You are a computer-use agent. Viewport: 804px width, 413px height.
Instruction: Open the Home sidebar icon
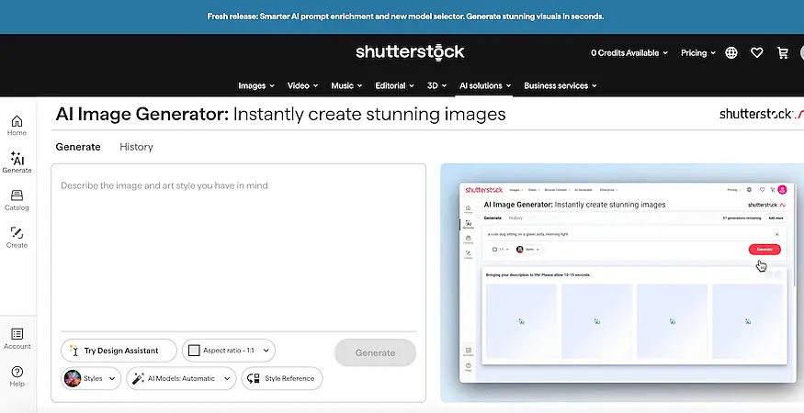(17, 126)
